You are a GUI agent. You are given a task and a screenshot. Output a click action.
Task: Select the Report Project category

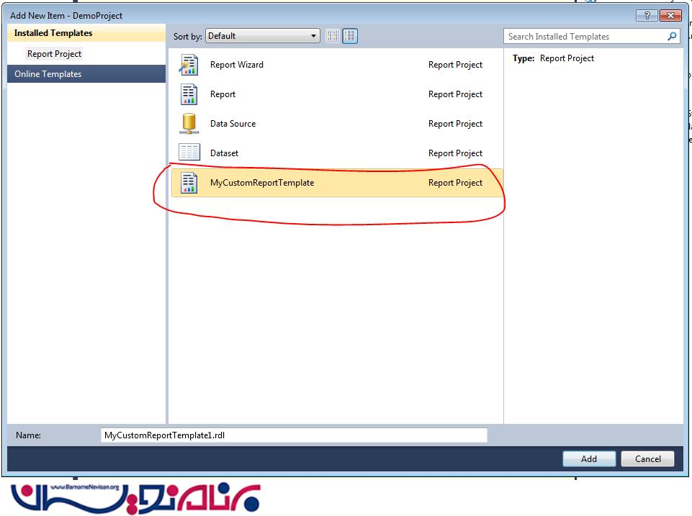[x=54, y=54]
